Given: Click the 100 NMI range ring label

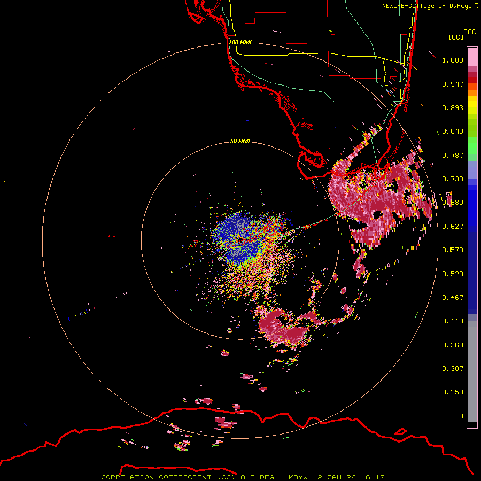Looking at the screenshot, I should (x=240, y=42).
